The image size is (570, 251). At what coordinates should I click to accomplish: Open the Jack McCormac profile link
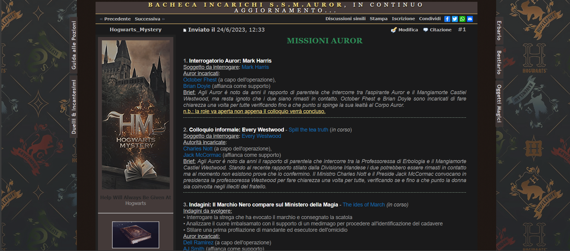[202, 155]
